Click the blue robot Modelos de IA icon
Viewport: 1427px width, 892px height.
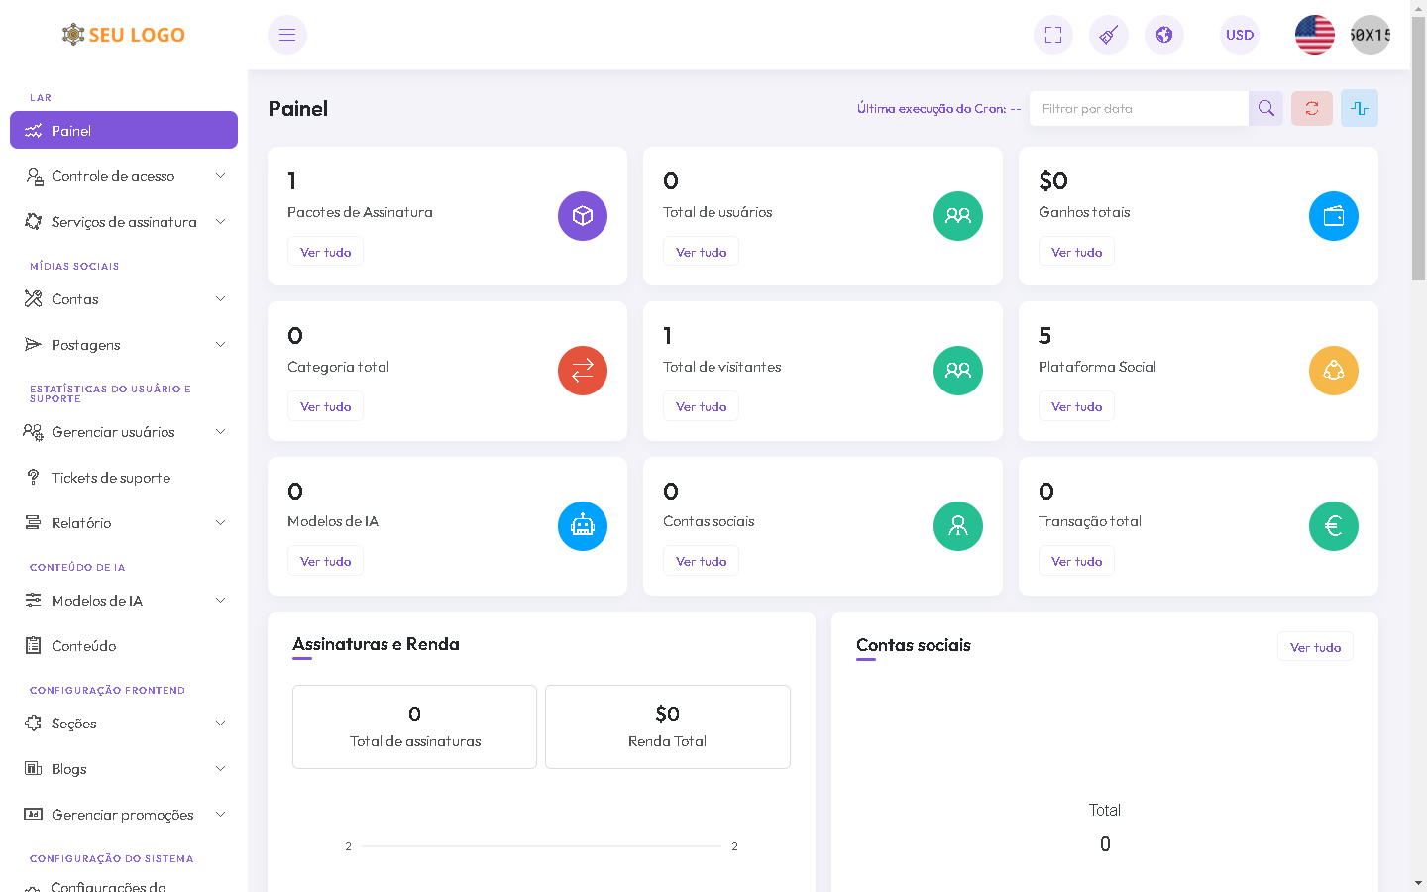tap(582, 526)
